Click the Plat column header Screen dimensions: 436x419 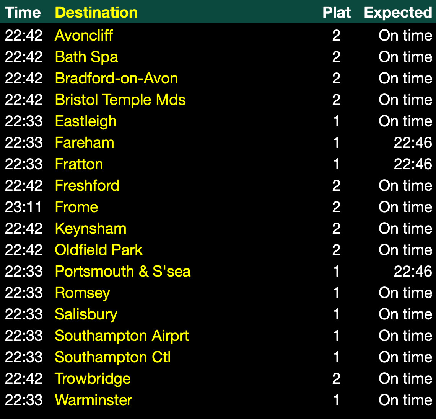pyautogui.click(x=337, y=12)
